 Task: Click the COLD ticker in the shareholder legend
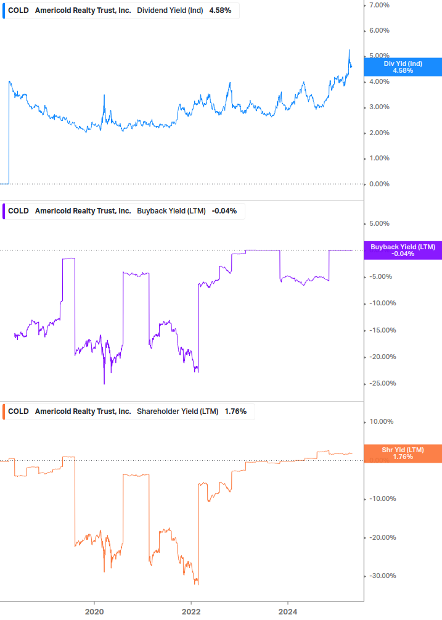coord(18,411)
